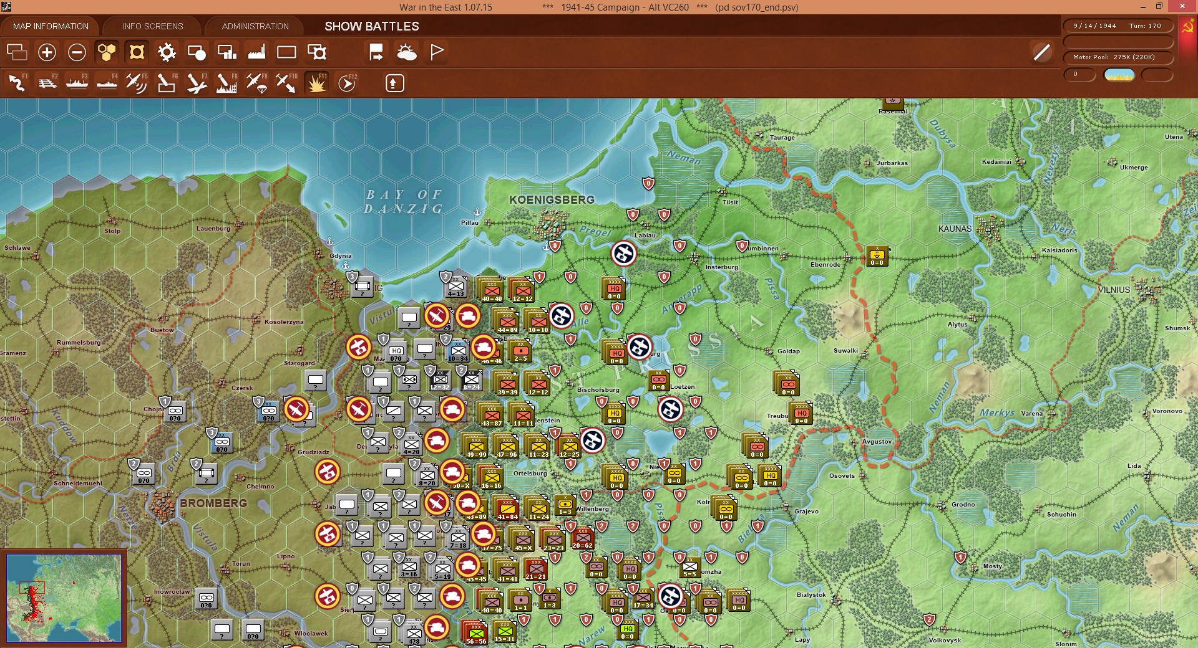
Task: Toggle the factory display icon
Action: [x=256, y=52]
